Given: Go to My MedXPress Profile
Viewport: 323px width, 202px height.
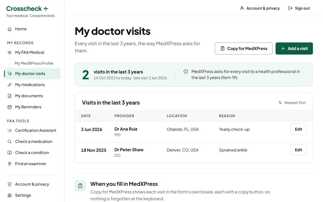Looking at the screenshot, I should point(34,63).
